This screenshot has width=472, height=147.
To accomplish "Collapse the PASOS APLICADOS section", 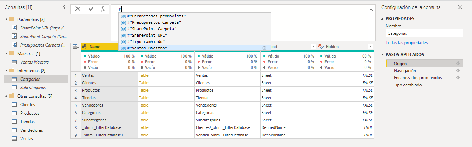I will click(x=382, y=55).
